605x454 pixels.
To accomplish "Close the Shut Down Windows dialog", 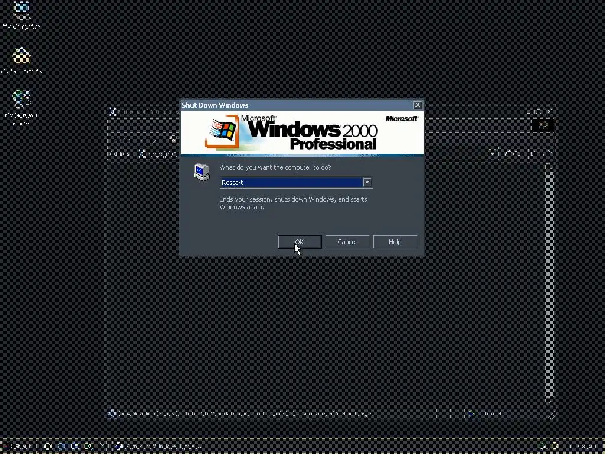I will pos(417,105).
